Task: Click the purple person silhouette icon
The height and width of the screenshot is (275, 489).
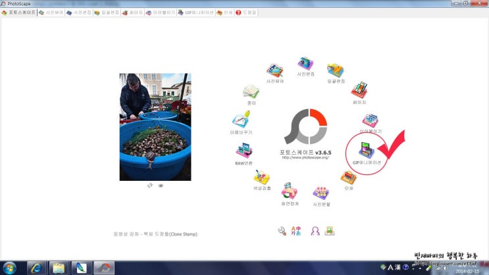Action: [315, 231]
